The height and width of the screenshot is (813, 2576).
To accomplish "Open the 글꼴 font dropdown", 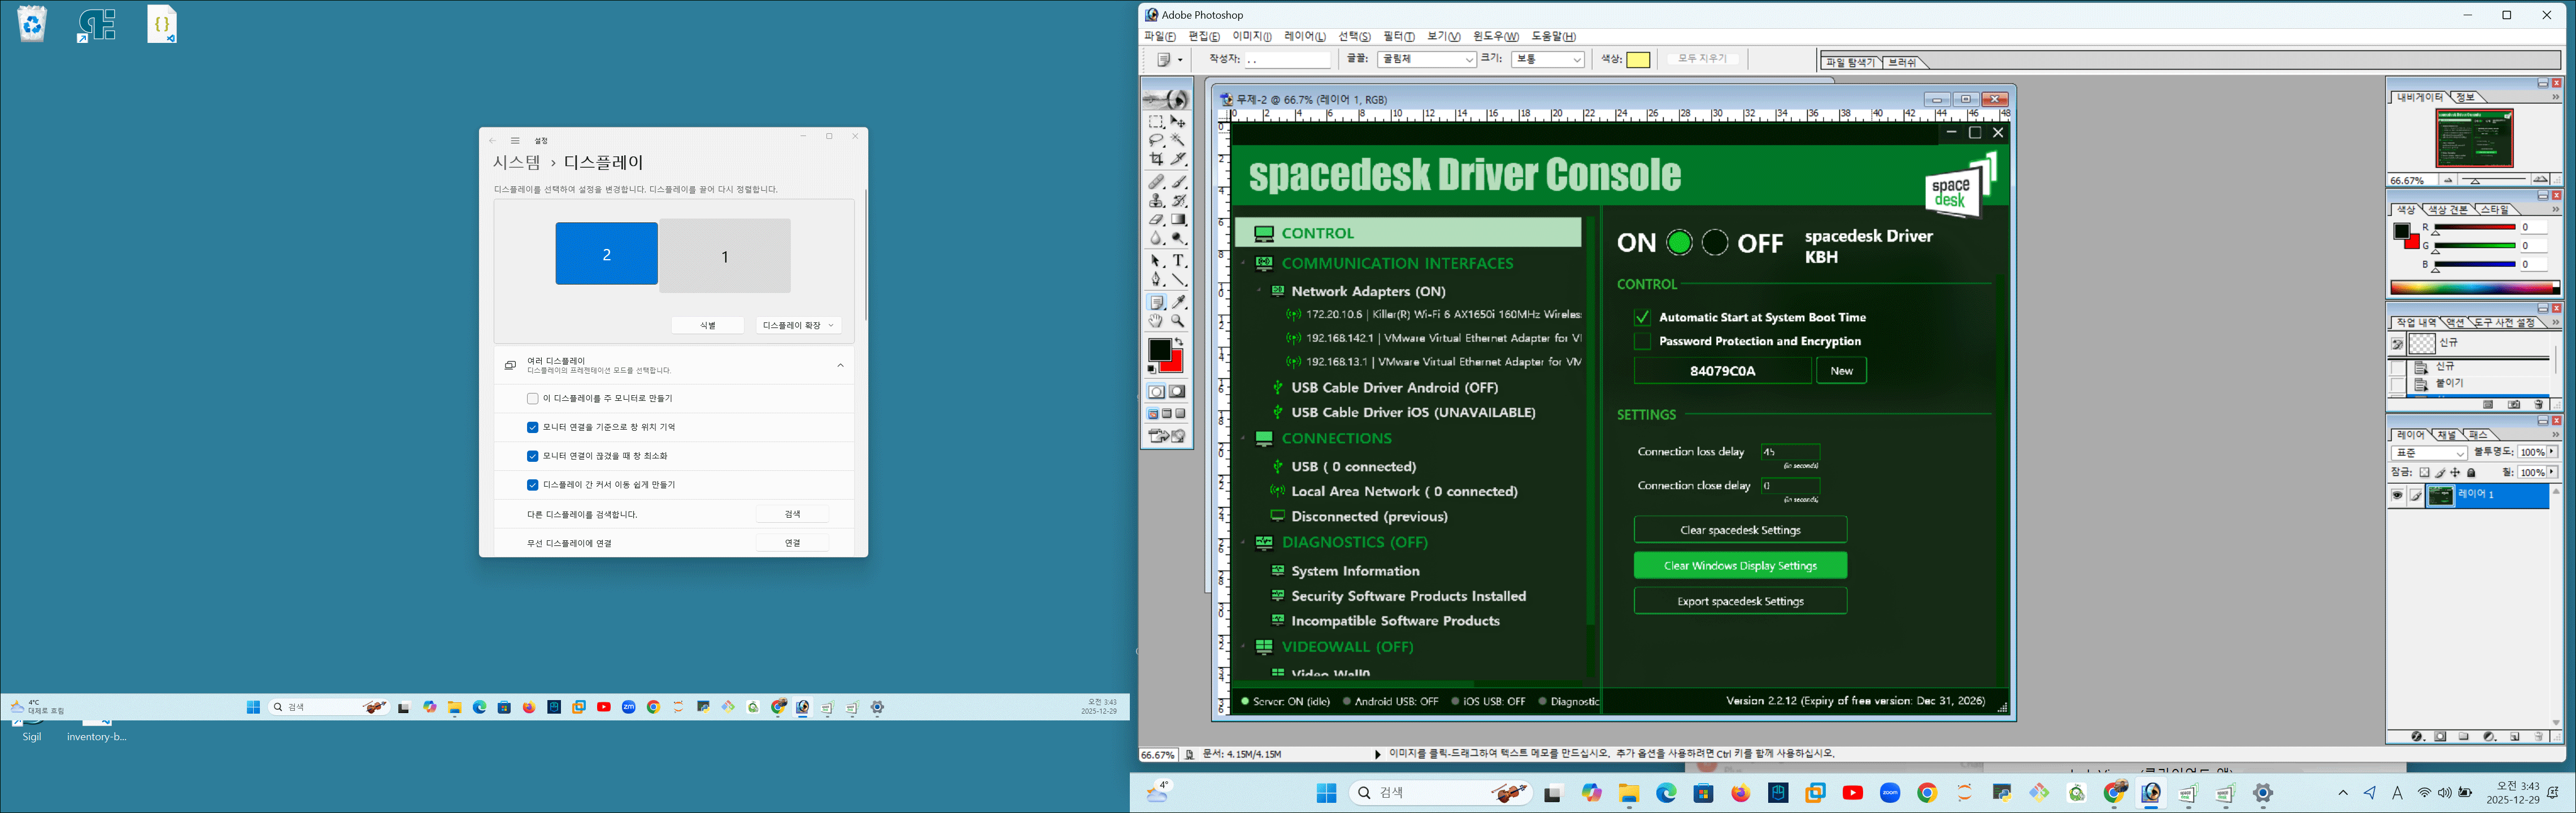I will (x=1427, y=60).
